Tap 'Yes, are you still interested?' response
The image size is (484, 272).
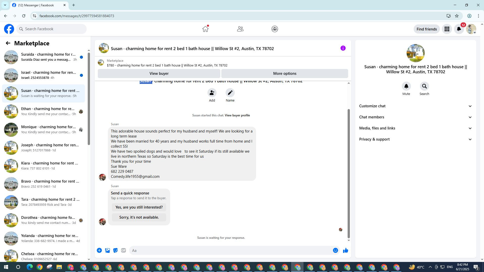coord(139,207)
